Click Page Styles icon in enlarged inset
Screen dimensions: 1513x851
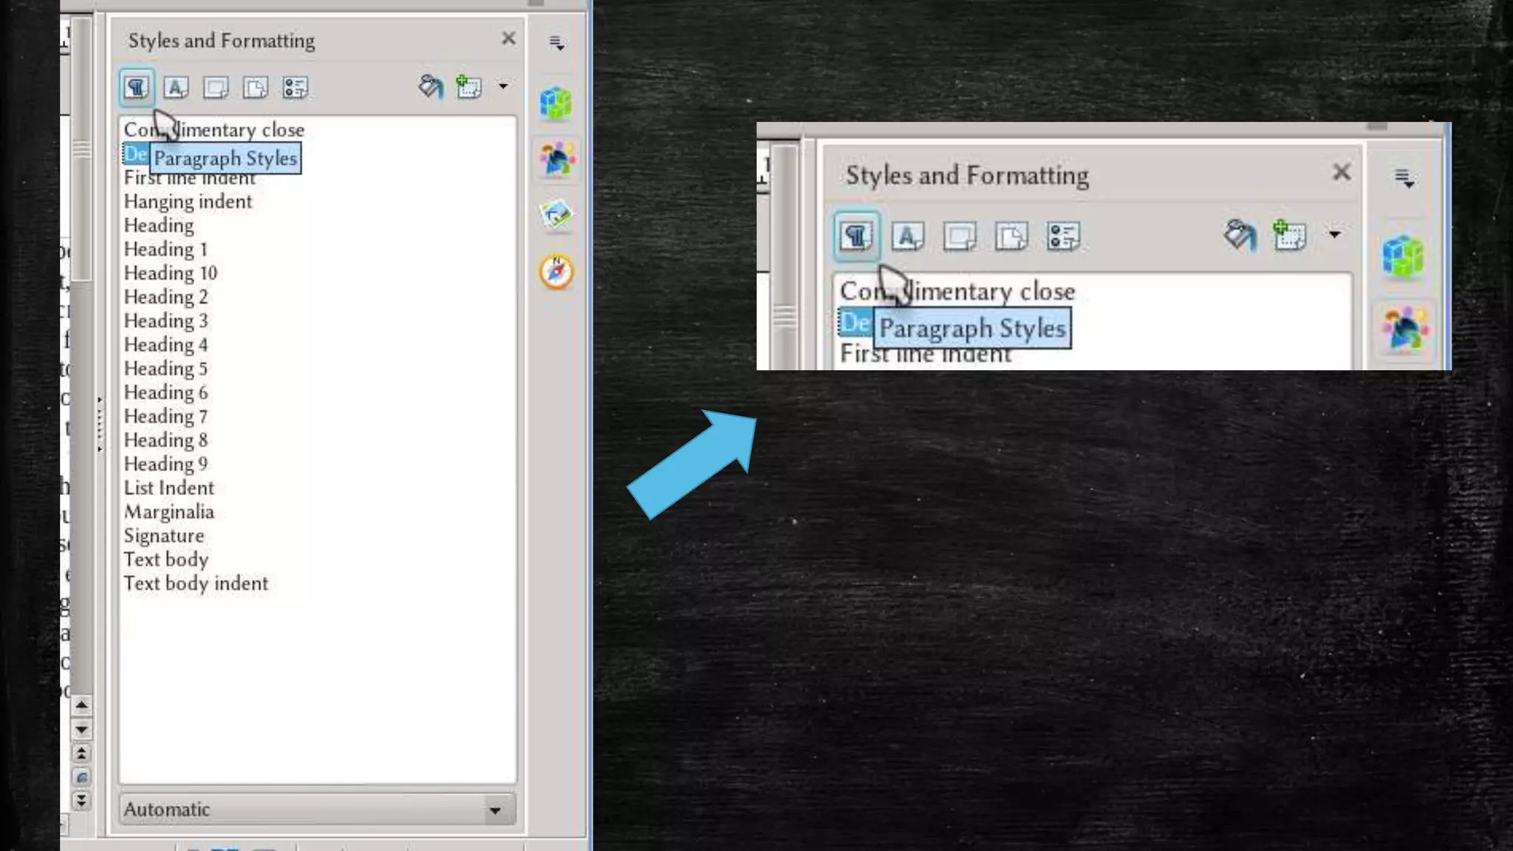click(1011, 237)
